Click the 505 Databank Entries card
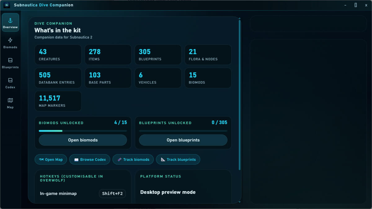Viewport: 372px width, 209px height. coord(58,78)
